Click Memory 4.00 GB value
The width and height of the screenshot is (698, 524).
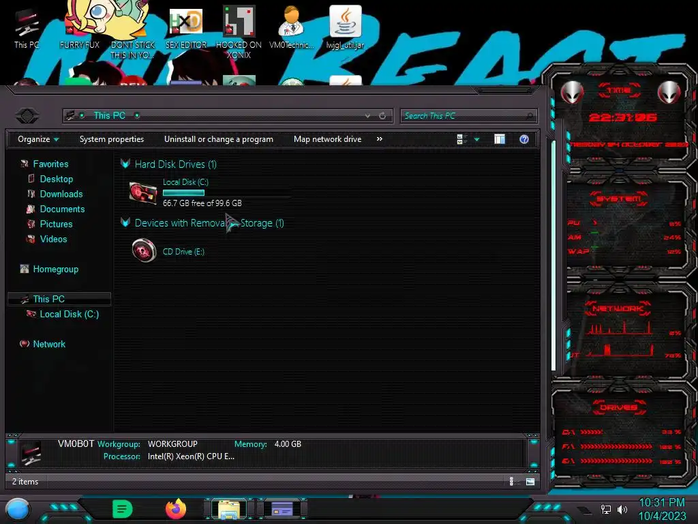pos(288,443)
